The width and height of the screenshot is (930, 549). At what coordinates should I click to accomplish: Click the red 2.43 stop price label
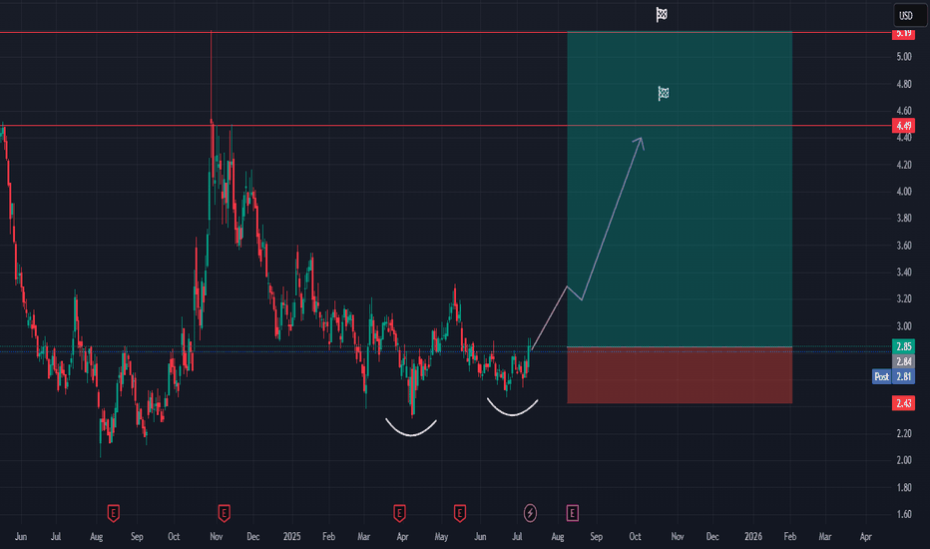point(903,403)
